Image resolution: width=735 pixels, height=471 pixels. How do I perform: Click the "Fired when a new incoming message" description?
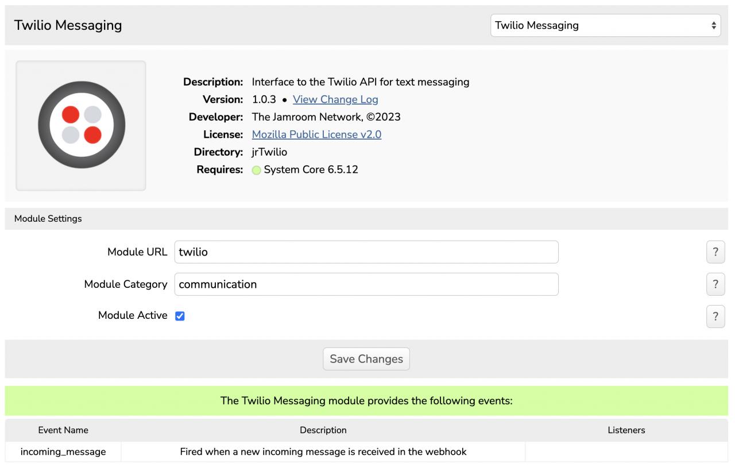click(x=323, y=451)
